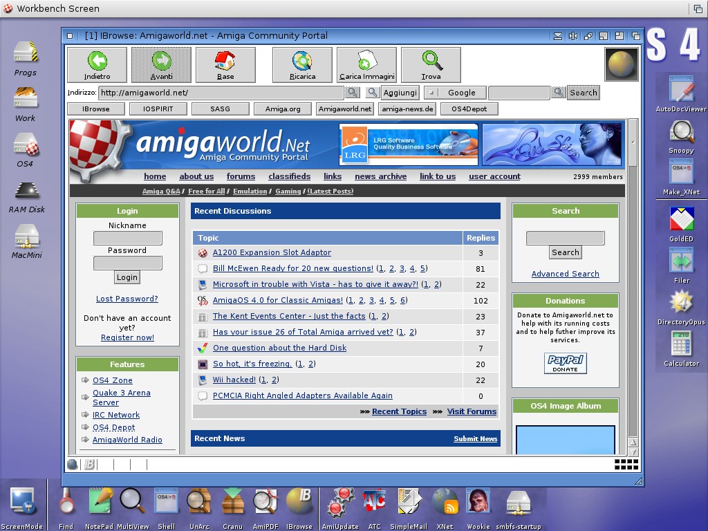Image resolution: width=708 pixels, height=531 pixels.
Task: Launch DirectoryOpus from the side dock
Action: tap(681, 308)
